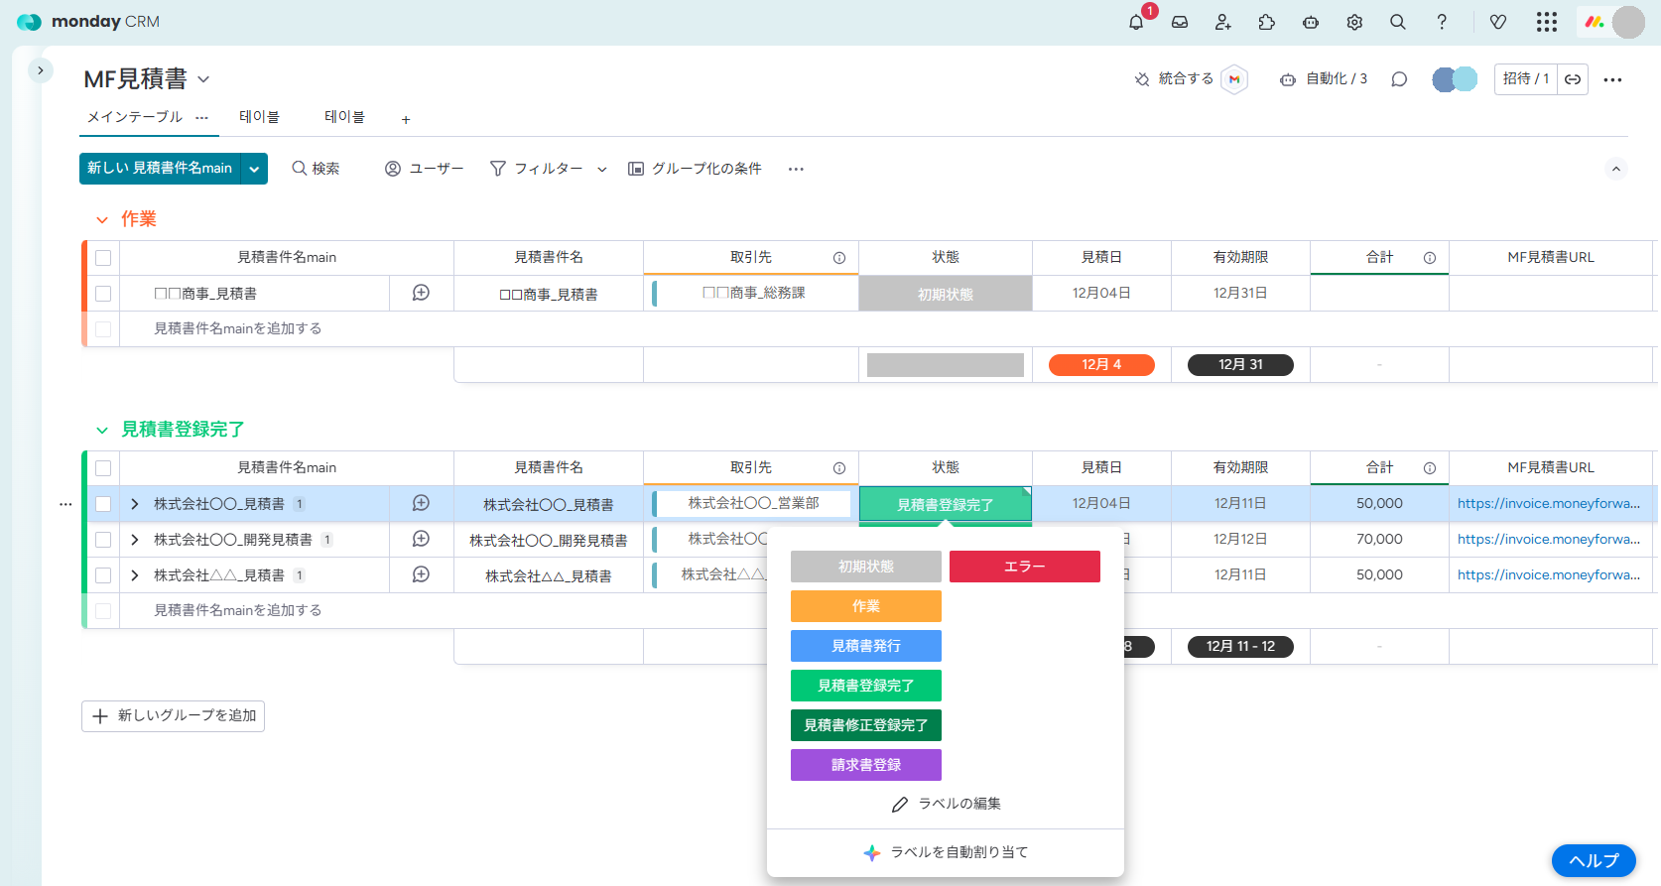Open the products switcher grid icon
The width and height of the screenshot is (1661, 886).
tap(1546, 22)
